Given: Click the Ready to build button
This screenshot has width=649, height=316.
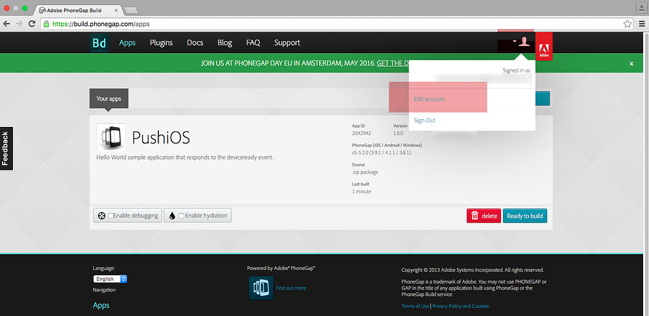Looking at the screenshot, I should coord(525,216).
